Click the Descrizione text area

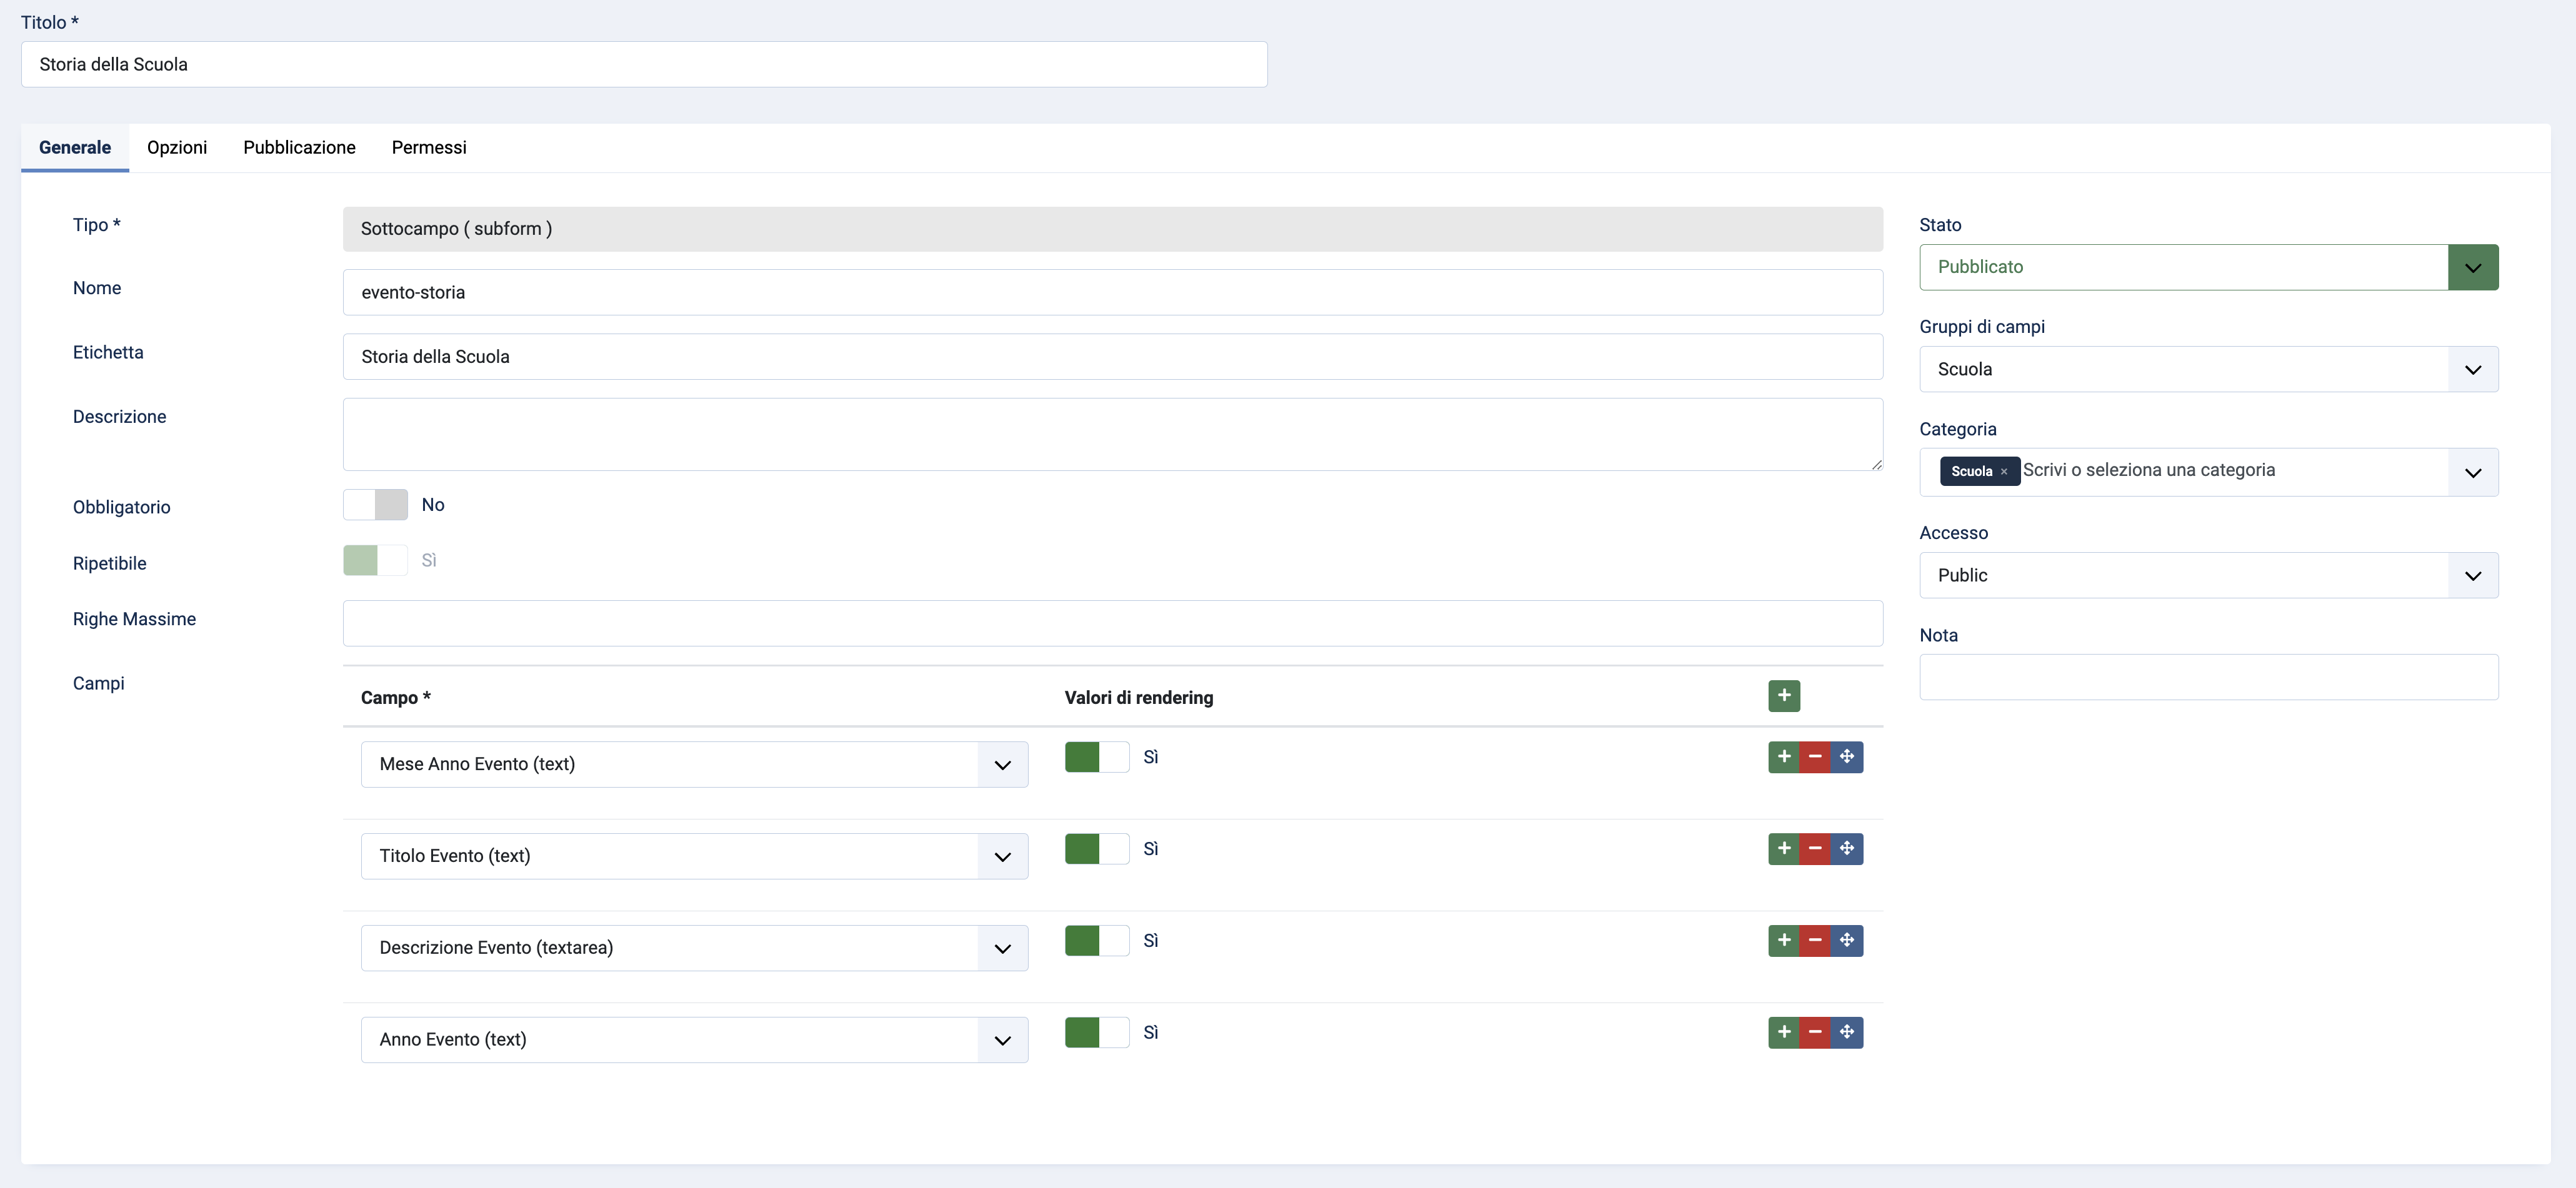click(x=1113, y=435)
